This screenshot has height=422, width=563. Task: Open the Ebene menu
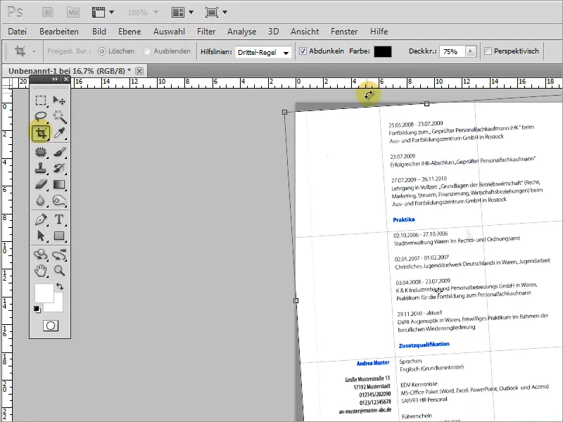tap(129, 32)
